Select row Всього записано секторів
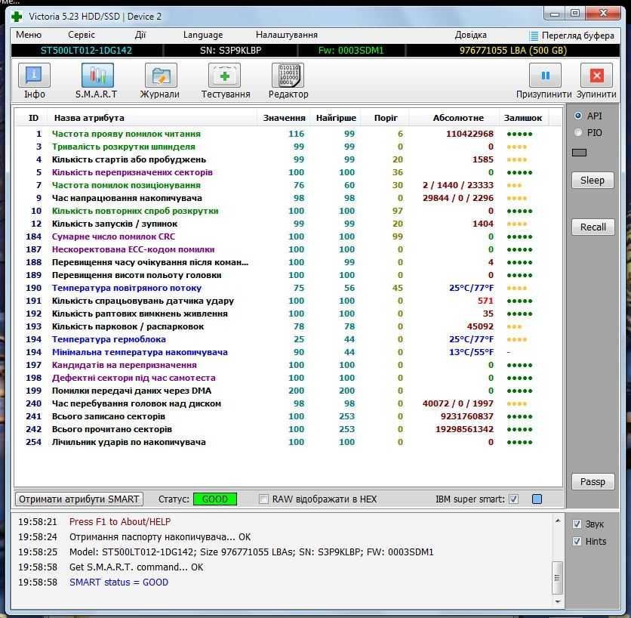 pyautogui.click(x=288, y=416)
